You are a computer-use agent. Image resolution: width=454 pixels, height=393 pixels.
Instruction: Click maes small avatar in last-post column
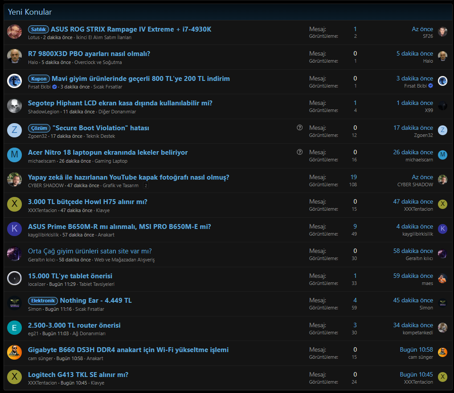[442, 279]
